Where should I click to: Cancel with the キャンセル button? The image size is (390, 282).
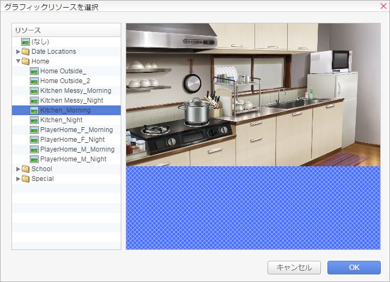(294, 267)
